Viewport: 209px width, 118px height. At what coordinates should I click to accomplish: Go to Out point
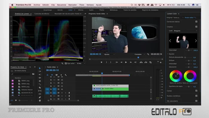coord(135,62)
